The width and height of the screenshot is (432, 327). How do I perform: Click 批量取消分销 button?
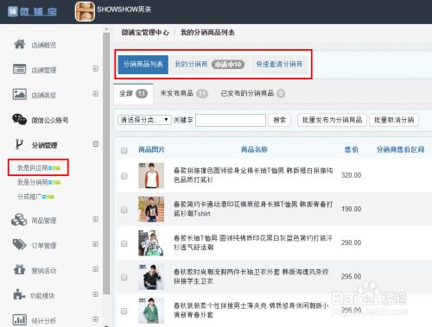point(394,120)
